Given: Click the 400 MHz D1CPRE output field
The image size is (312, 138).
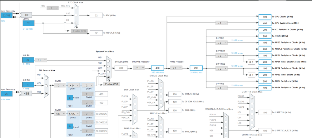Looking at the screenshot, I should click(158, 68).
